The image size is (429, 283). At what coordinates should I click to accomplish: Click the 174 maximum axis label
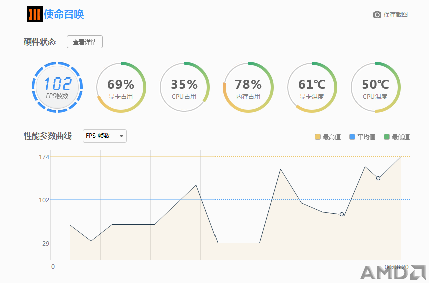click(x=44, y=157)
